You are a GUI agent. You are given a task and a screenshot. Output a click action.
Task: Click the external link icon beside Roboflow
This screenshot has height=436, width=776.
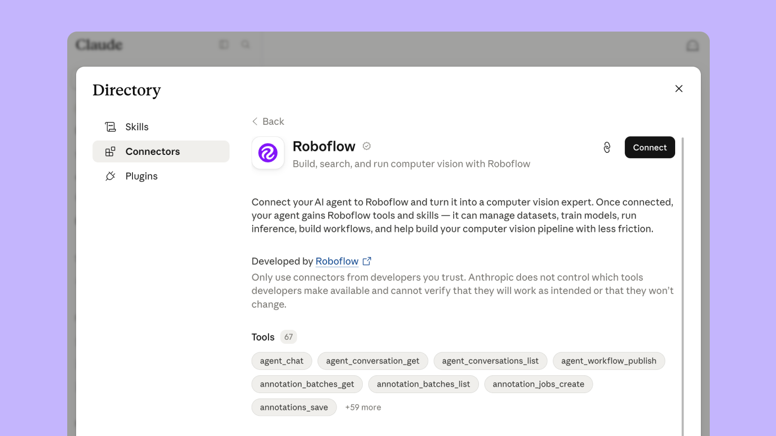coord(367,261)
